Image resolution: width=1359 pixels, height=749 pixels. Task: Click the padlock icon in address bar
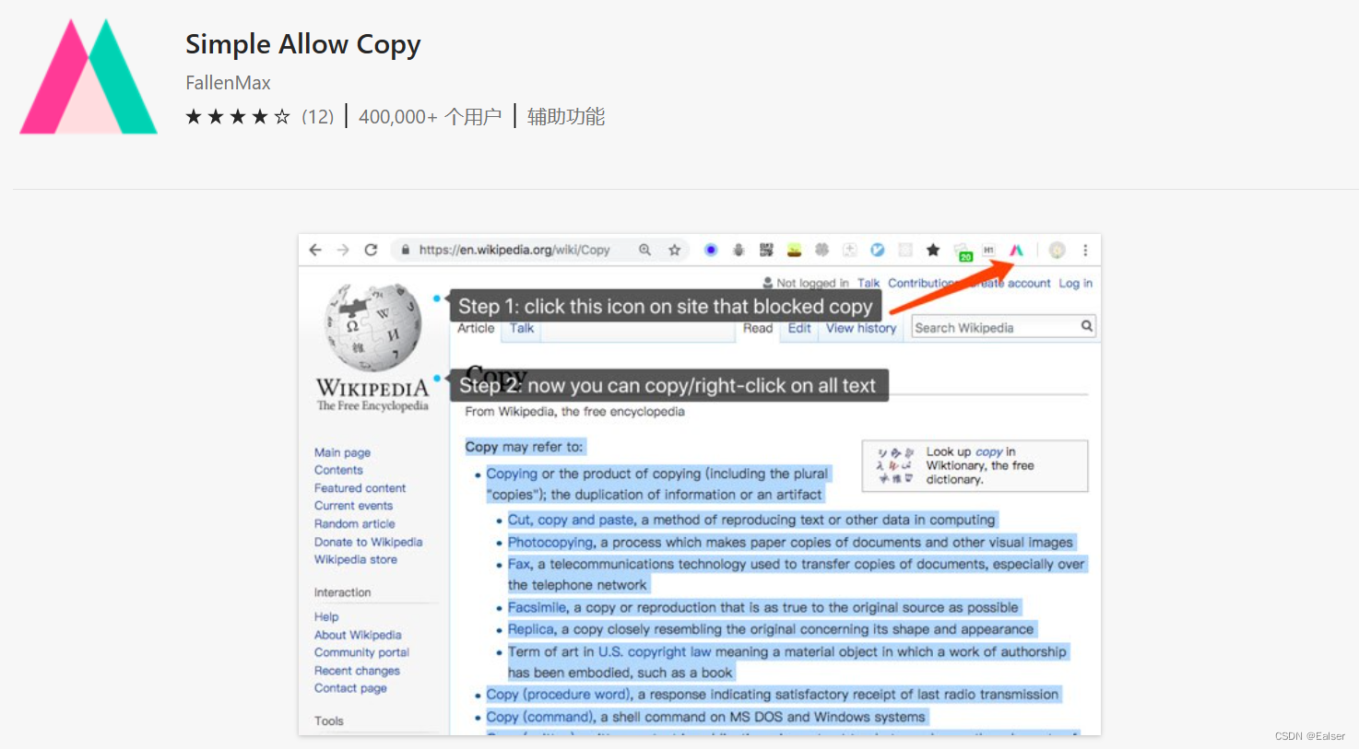405,250
